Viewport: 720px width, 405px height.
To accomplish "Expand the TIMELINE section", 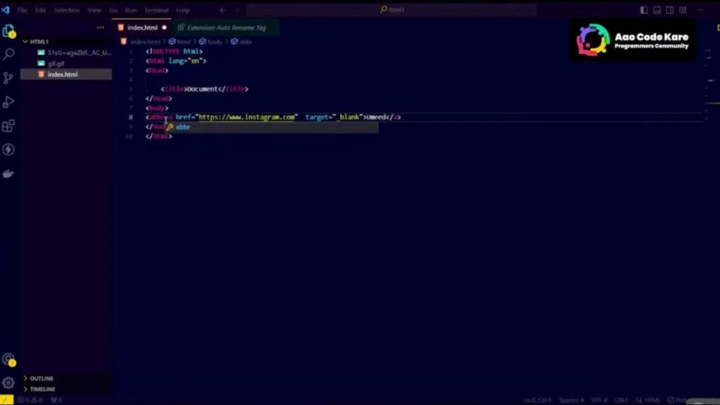I will pos(41,389).
